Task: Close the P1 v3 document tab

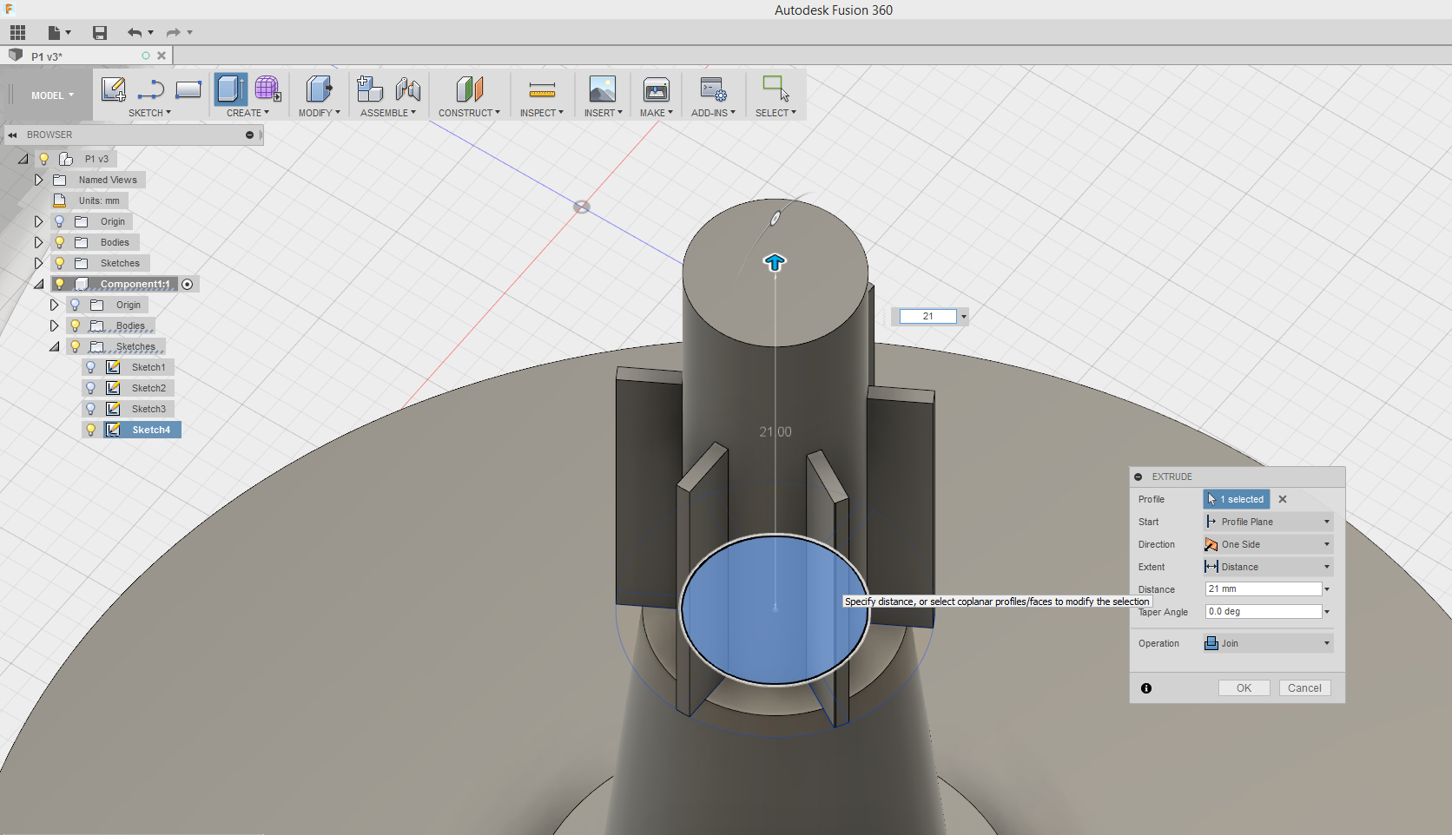Action: tap(162, 56)
